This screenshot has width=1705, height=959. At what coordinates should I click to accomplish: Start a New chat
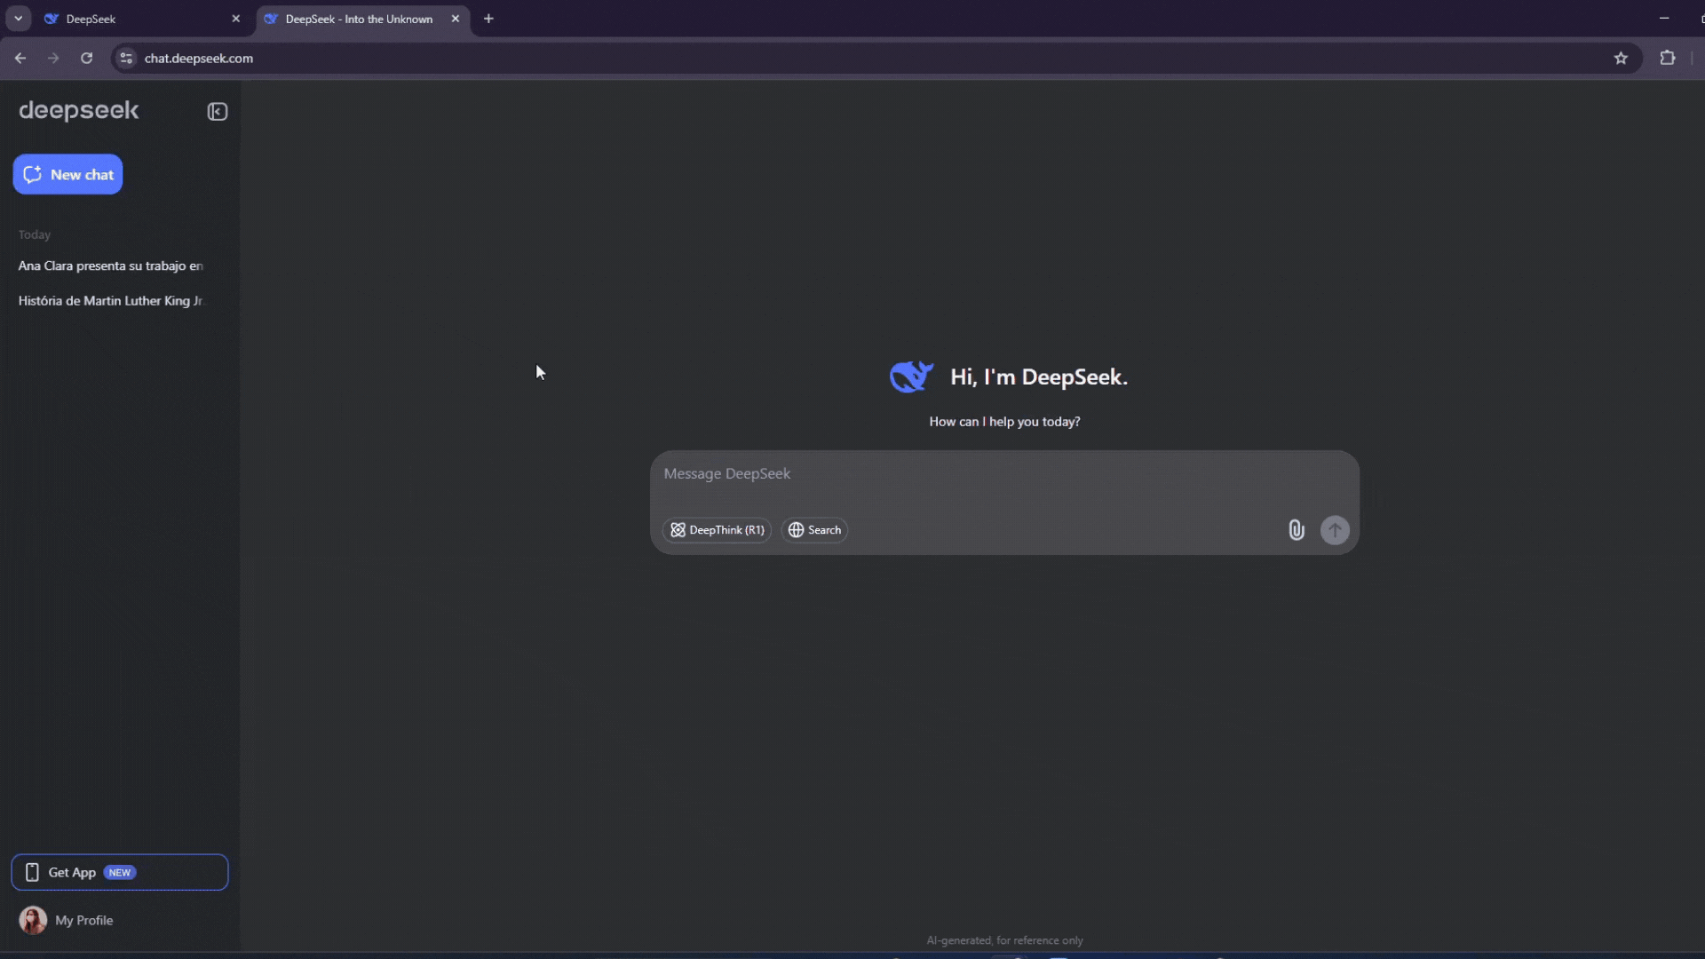[67, 175]
